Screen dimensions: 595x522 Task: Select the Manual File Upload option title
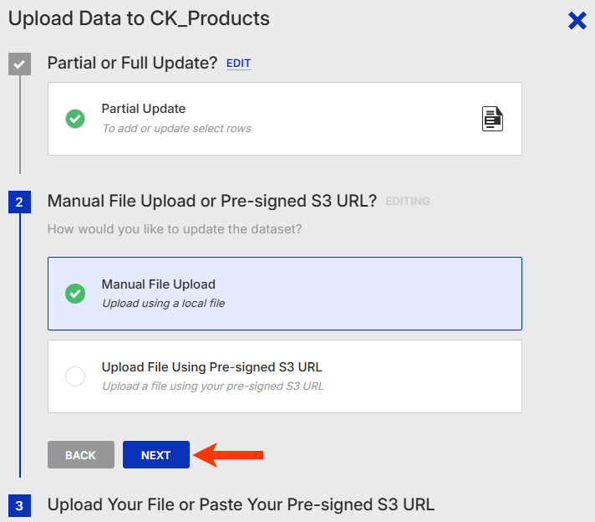159,284
